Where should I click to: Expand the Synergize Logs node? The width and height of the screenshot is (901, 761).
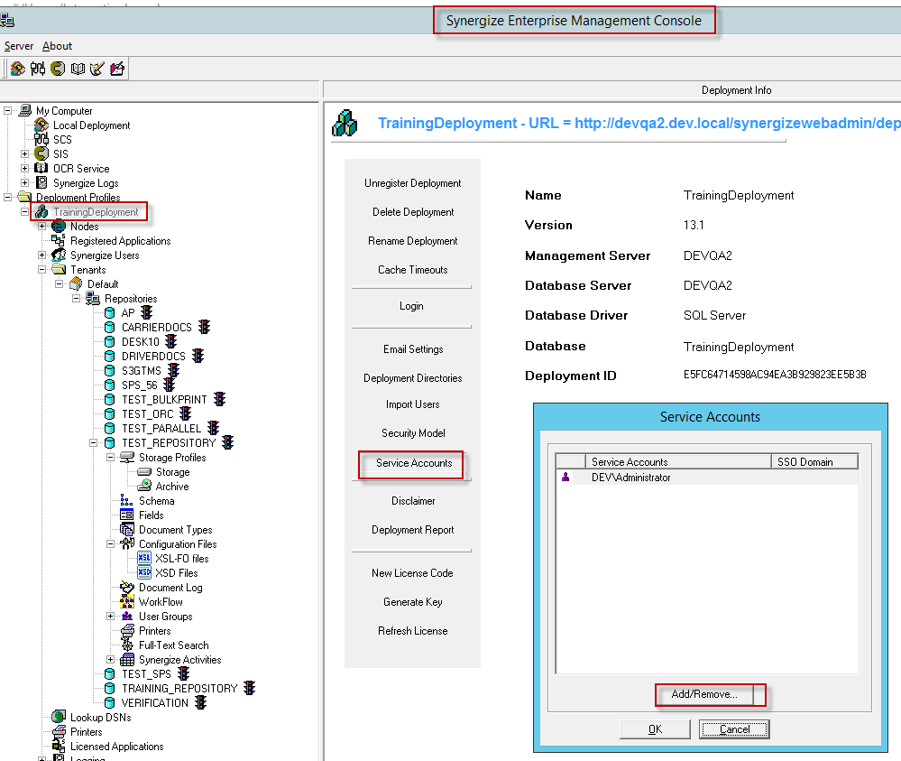(25, 183)
